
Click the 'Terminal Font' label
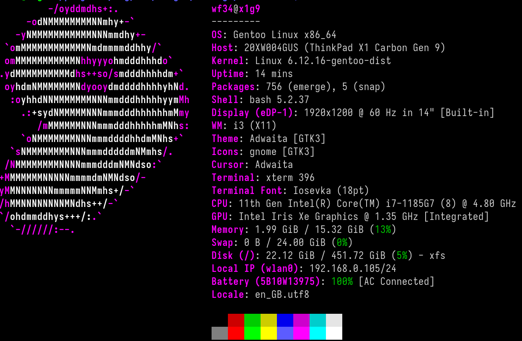(247, 191)
